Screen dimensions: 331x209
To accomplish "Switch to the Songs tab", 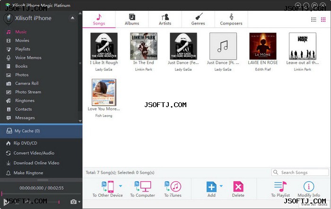I will coord(99,19).
